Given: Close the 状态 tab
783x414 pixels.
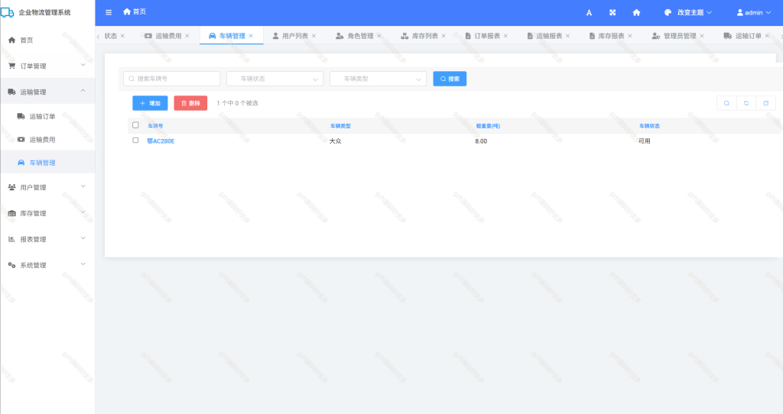Looking at the screenshot, I should 122,36.
